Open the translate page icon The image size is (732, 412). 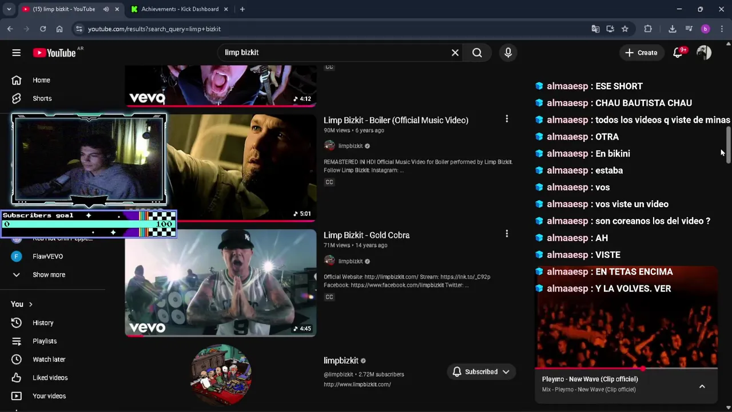[595, 29]
